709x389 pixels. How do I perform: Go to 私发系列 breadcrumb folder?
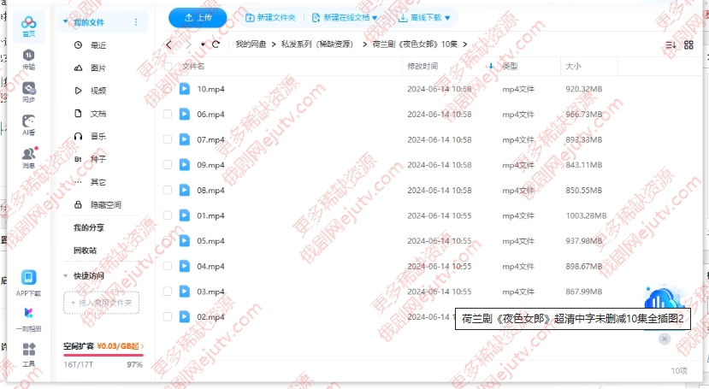click(317, 44)
